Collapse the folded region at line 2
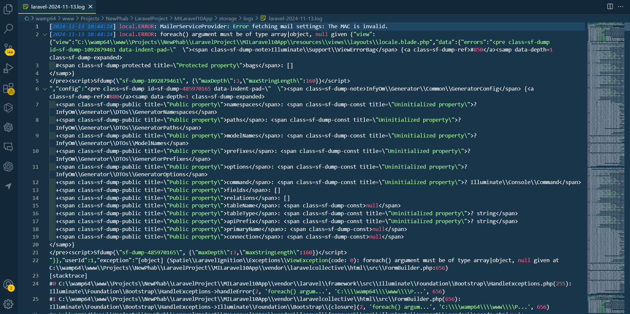 pos(45,34)
